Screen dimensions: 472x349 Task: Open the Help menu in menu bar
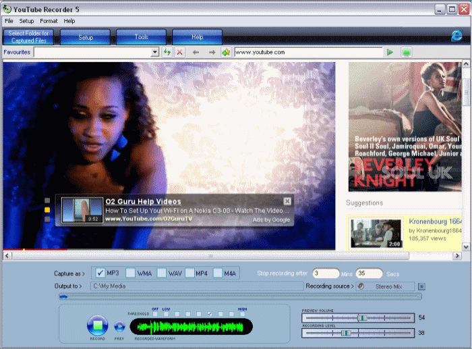pyautogui.click(x=69, y=21)
